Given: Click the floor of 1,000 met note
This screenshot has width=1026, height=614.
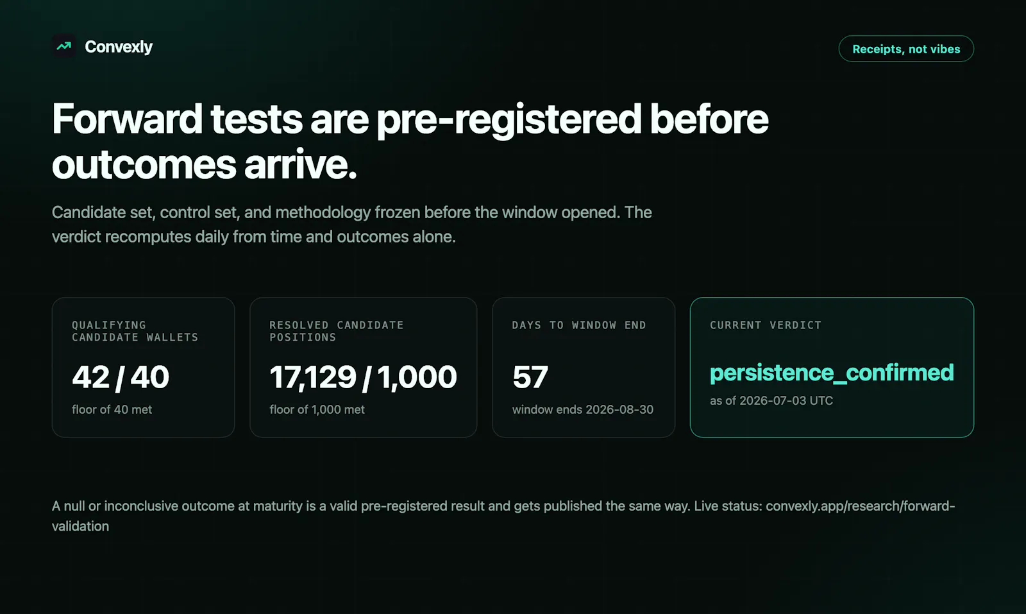Looking at the screenshot, I should pyautogui.click(x=317, y=409).
